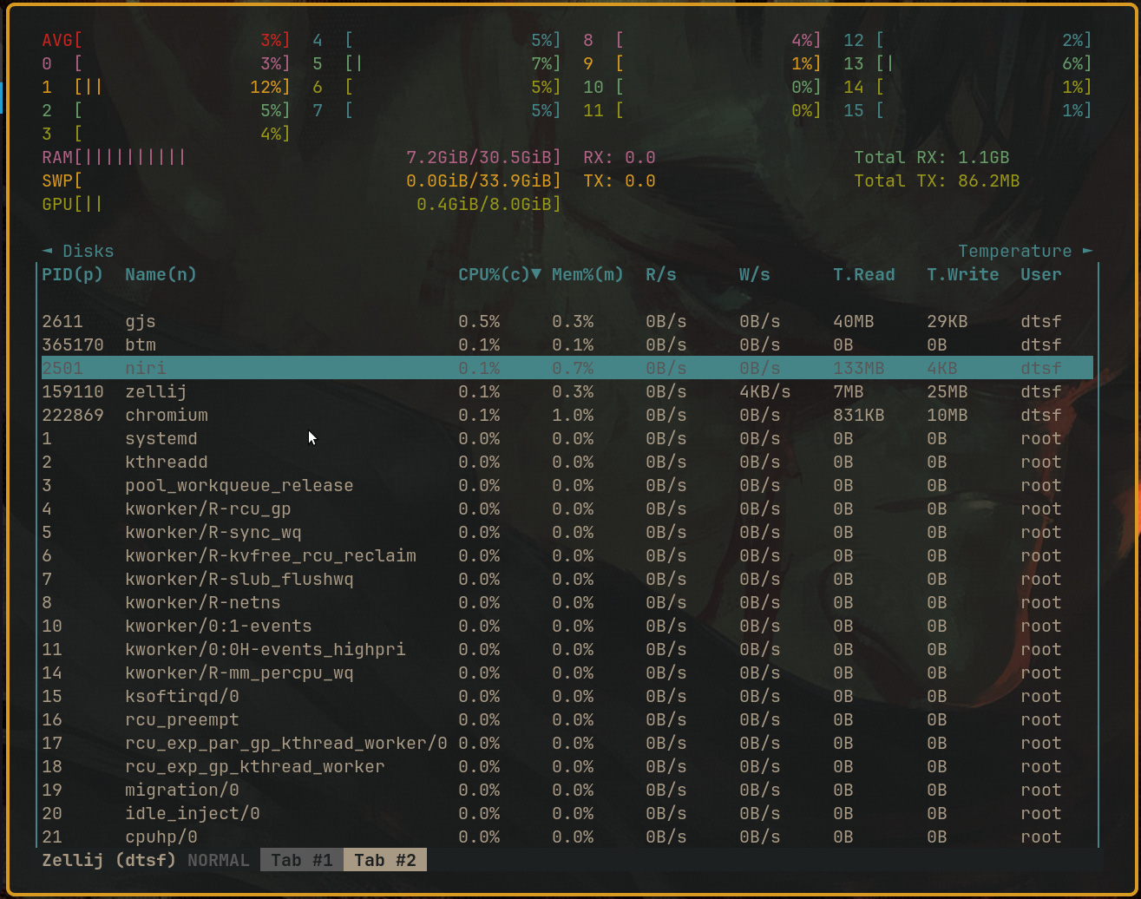The width and height of the screenshot is (1141, 899).
Task: Click the Total RX value 1.1GB
Action: tap(984, 158)
